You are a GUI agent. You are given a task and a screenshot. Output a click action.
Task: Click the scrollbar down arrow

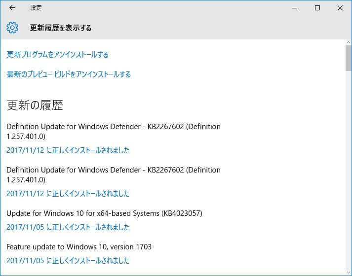click(x=349, y=273)
